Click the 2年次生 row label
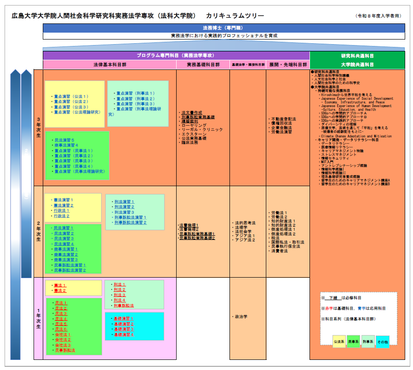This screenshot has width=413, height=370. point(39,231)
